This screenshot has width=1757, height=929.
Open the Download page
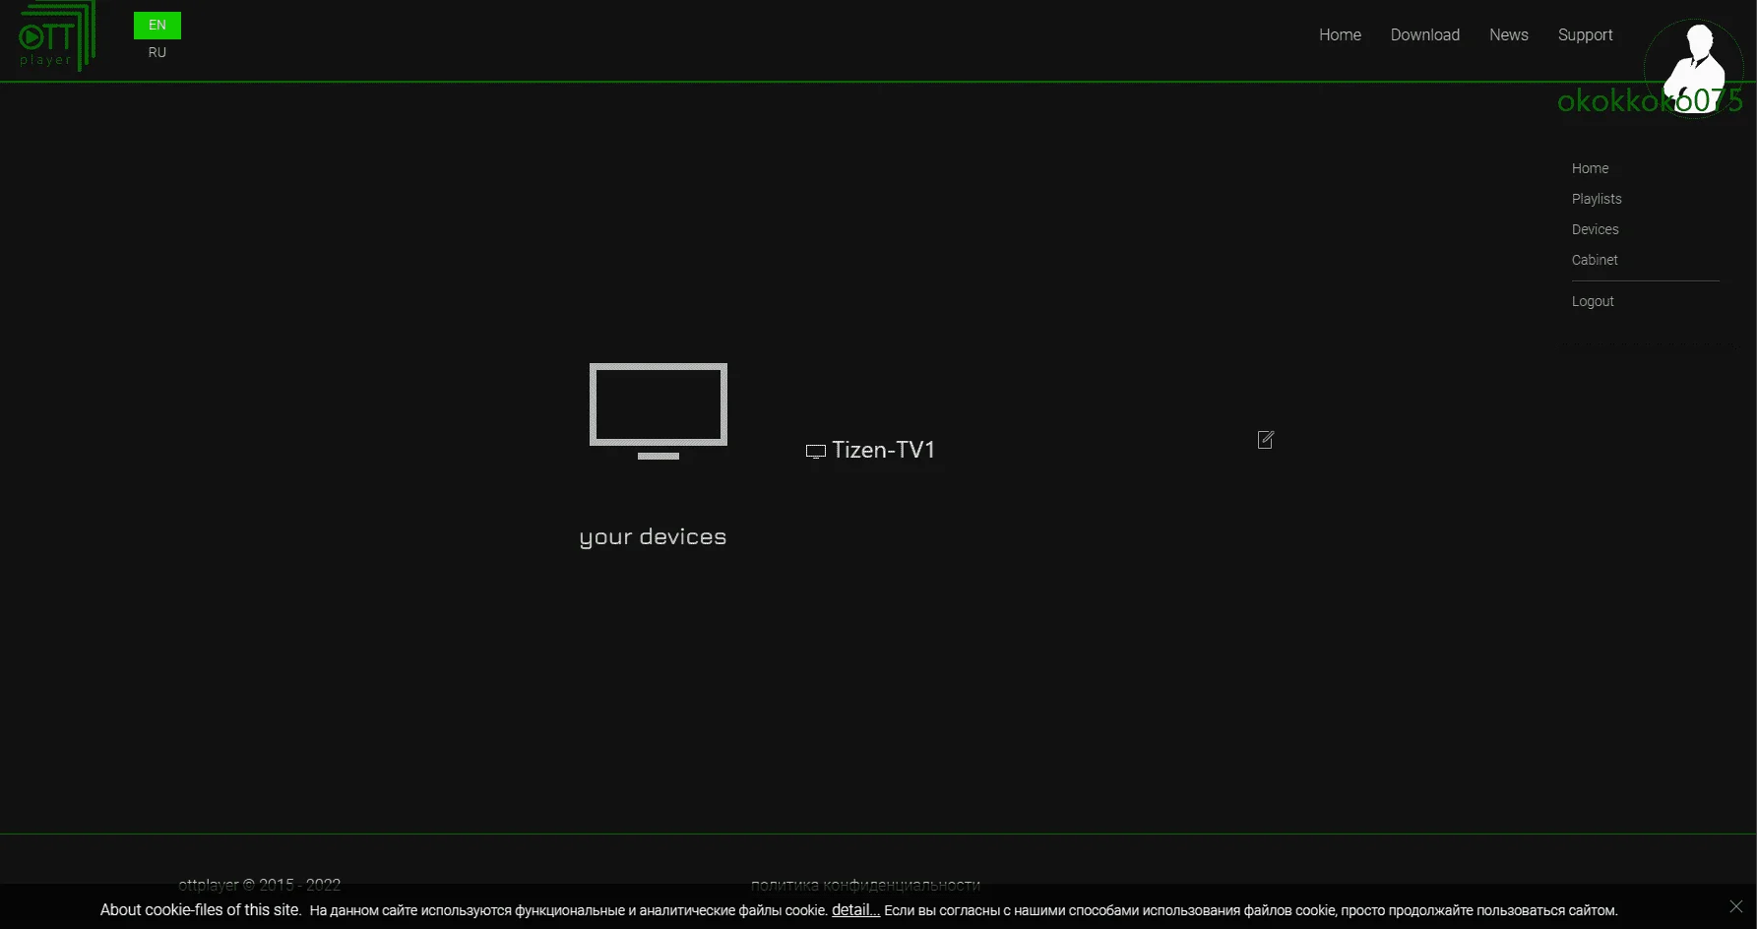(1424, 34)
